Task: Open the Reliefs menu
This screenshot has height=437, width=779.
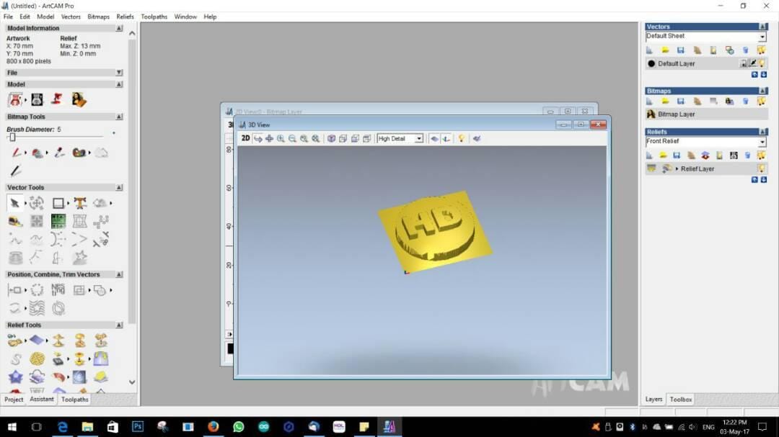Action: tap(125, 17)
